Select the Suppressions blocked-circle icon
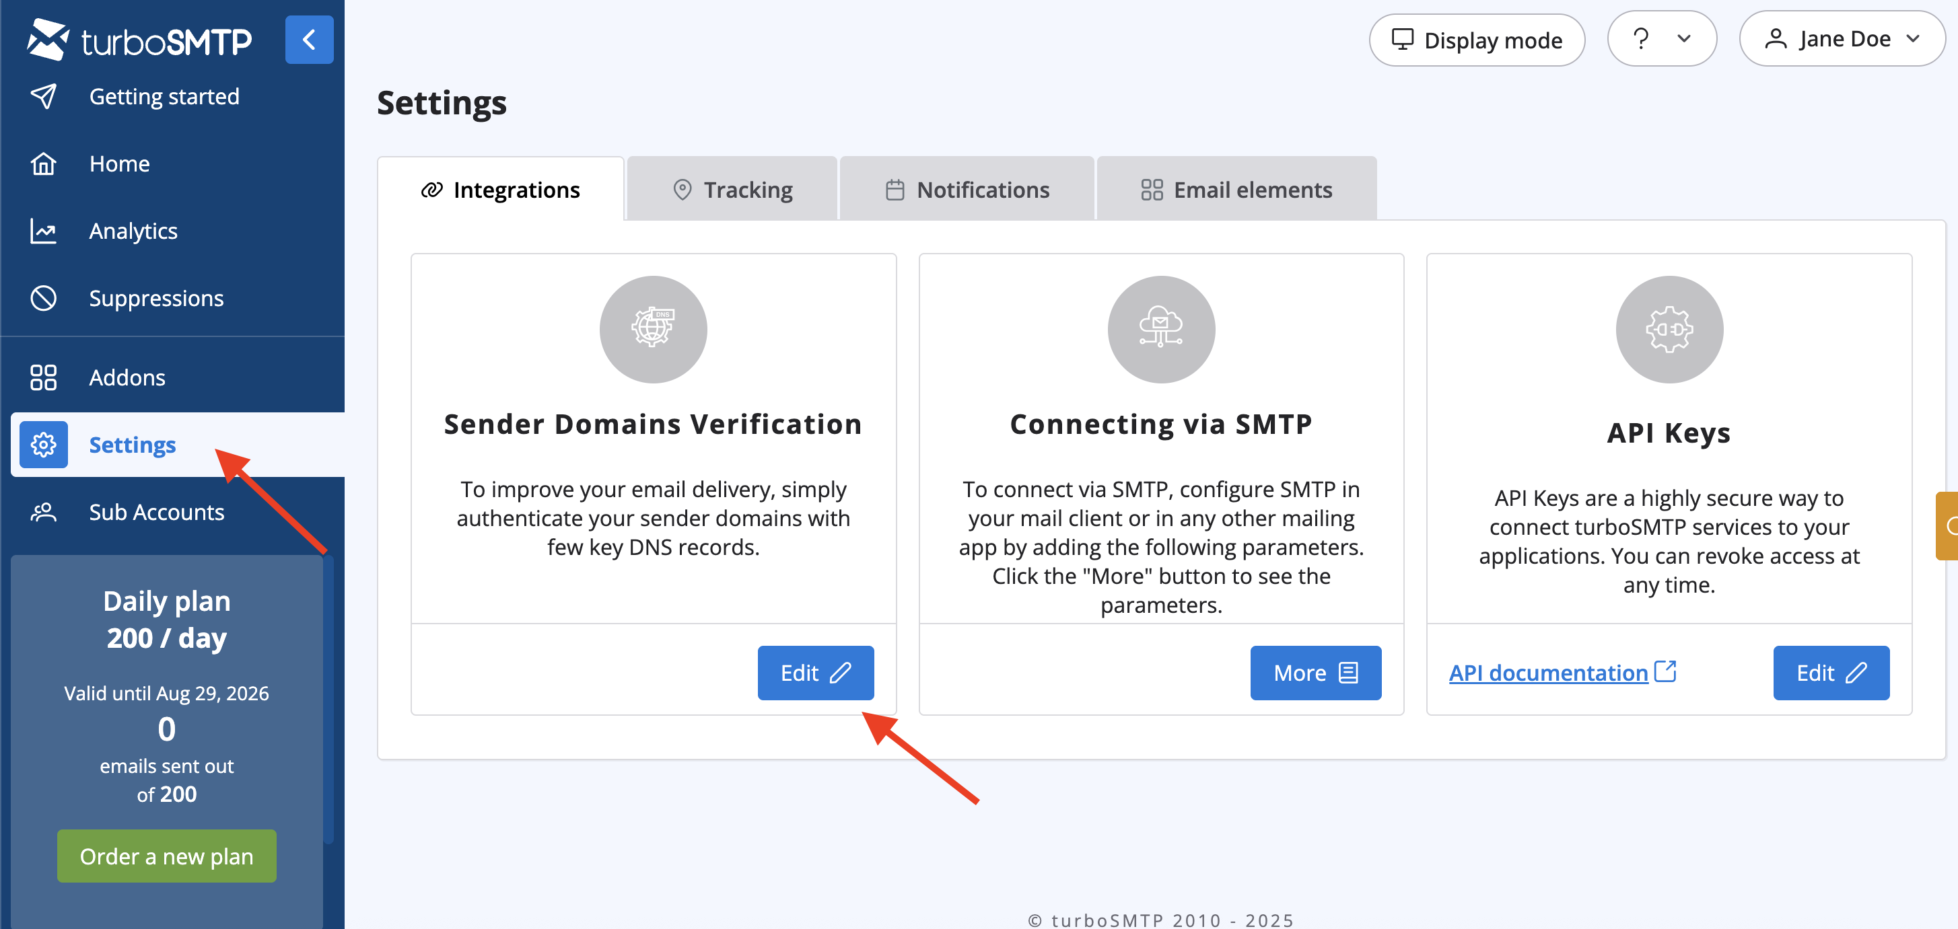 [43, 298]
